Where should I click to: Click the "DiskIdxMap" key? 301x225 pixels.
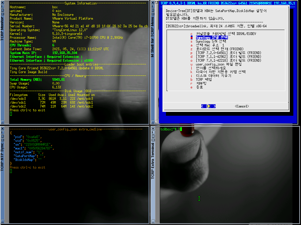coord(24,160)
